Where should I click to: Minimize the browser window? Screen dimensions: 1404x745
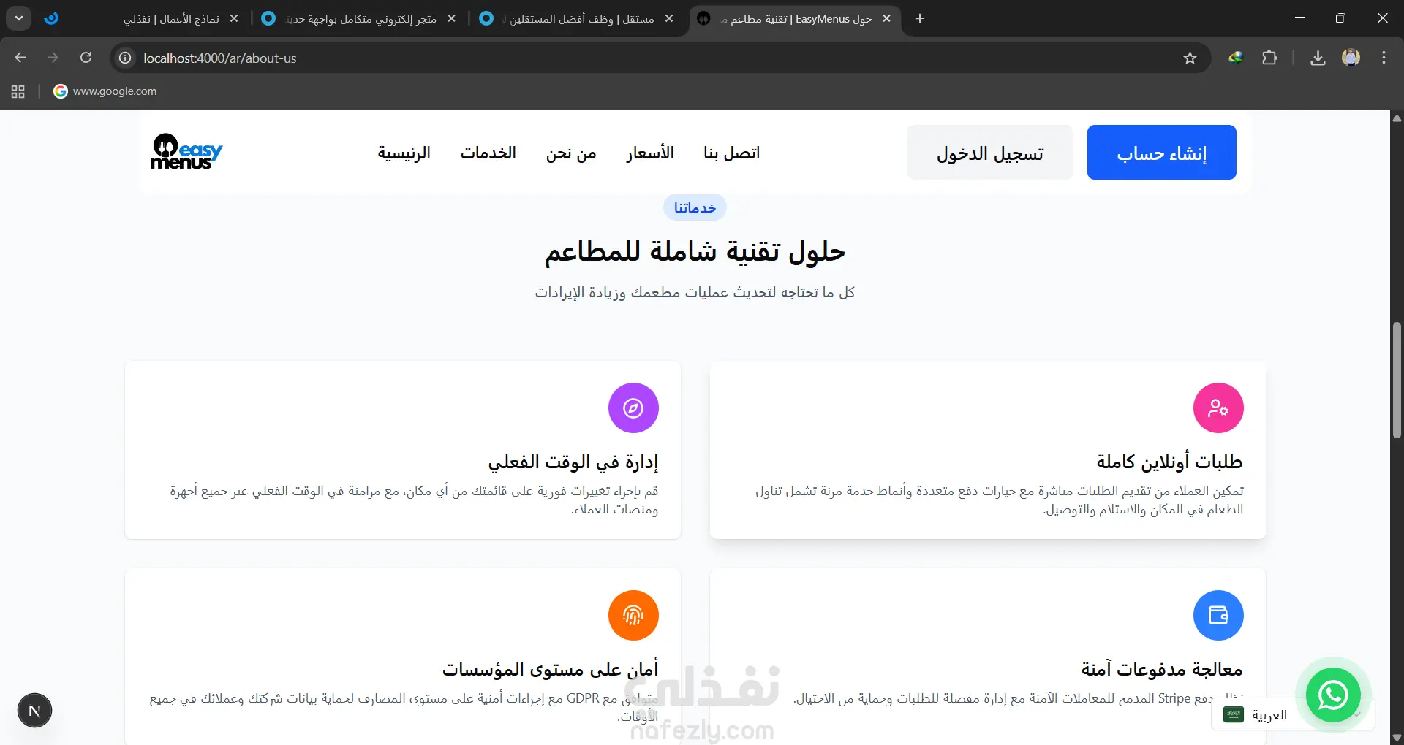tap(1299, 18)
